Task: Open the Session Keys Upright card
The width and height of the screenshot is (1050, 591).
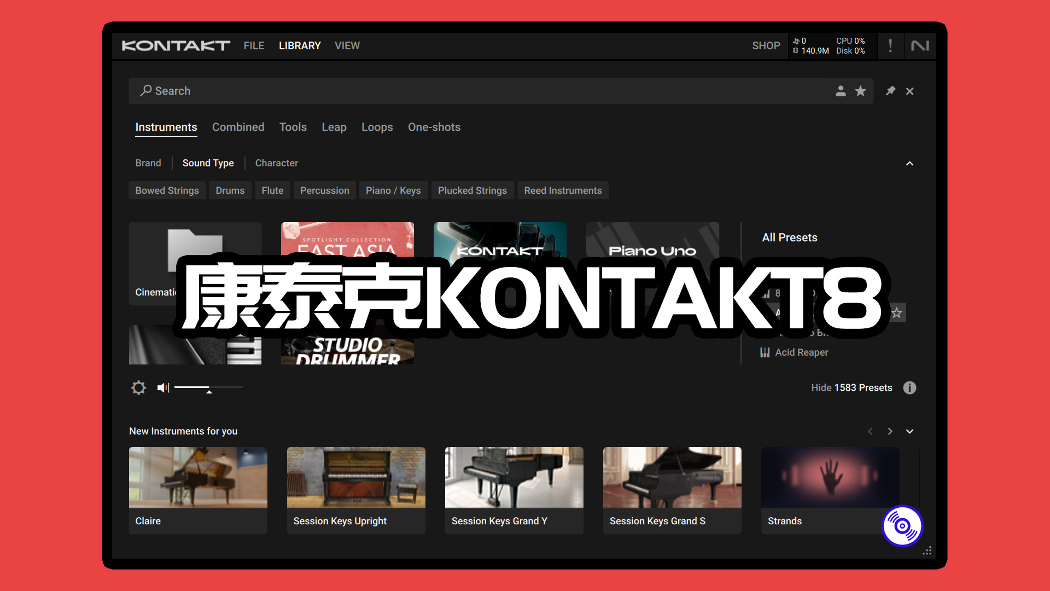Action: click(x=356, y=490)
